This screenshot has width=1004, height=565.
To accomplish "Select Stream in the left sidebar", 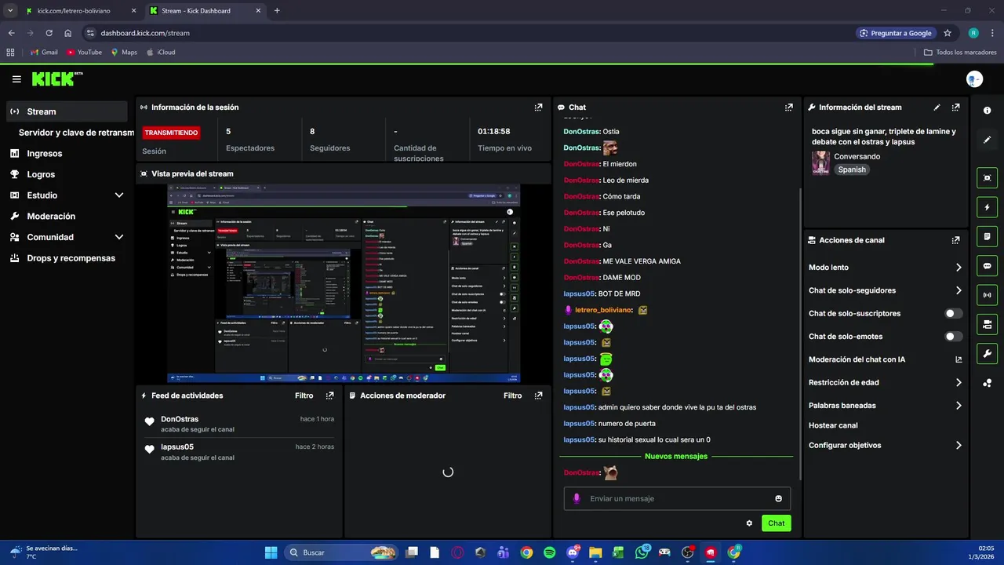I will 66,111.
